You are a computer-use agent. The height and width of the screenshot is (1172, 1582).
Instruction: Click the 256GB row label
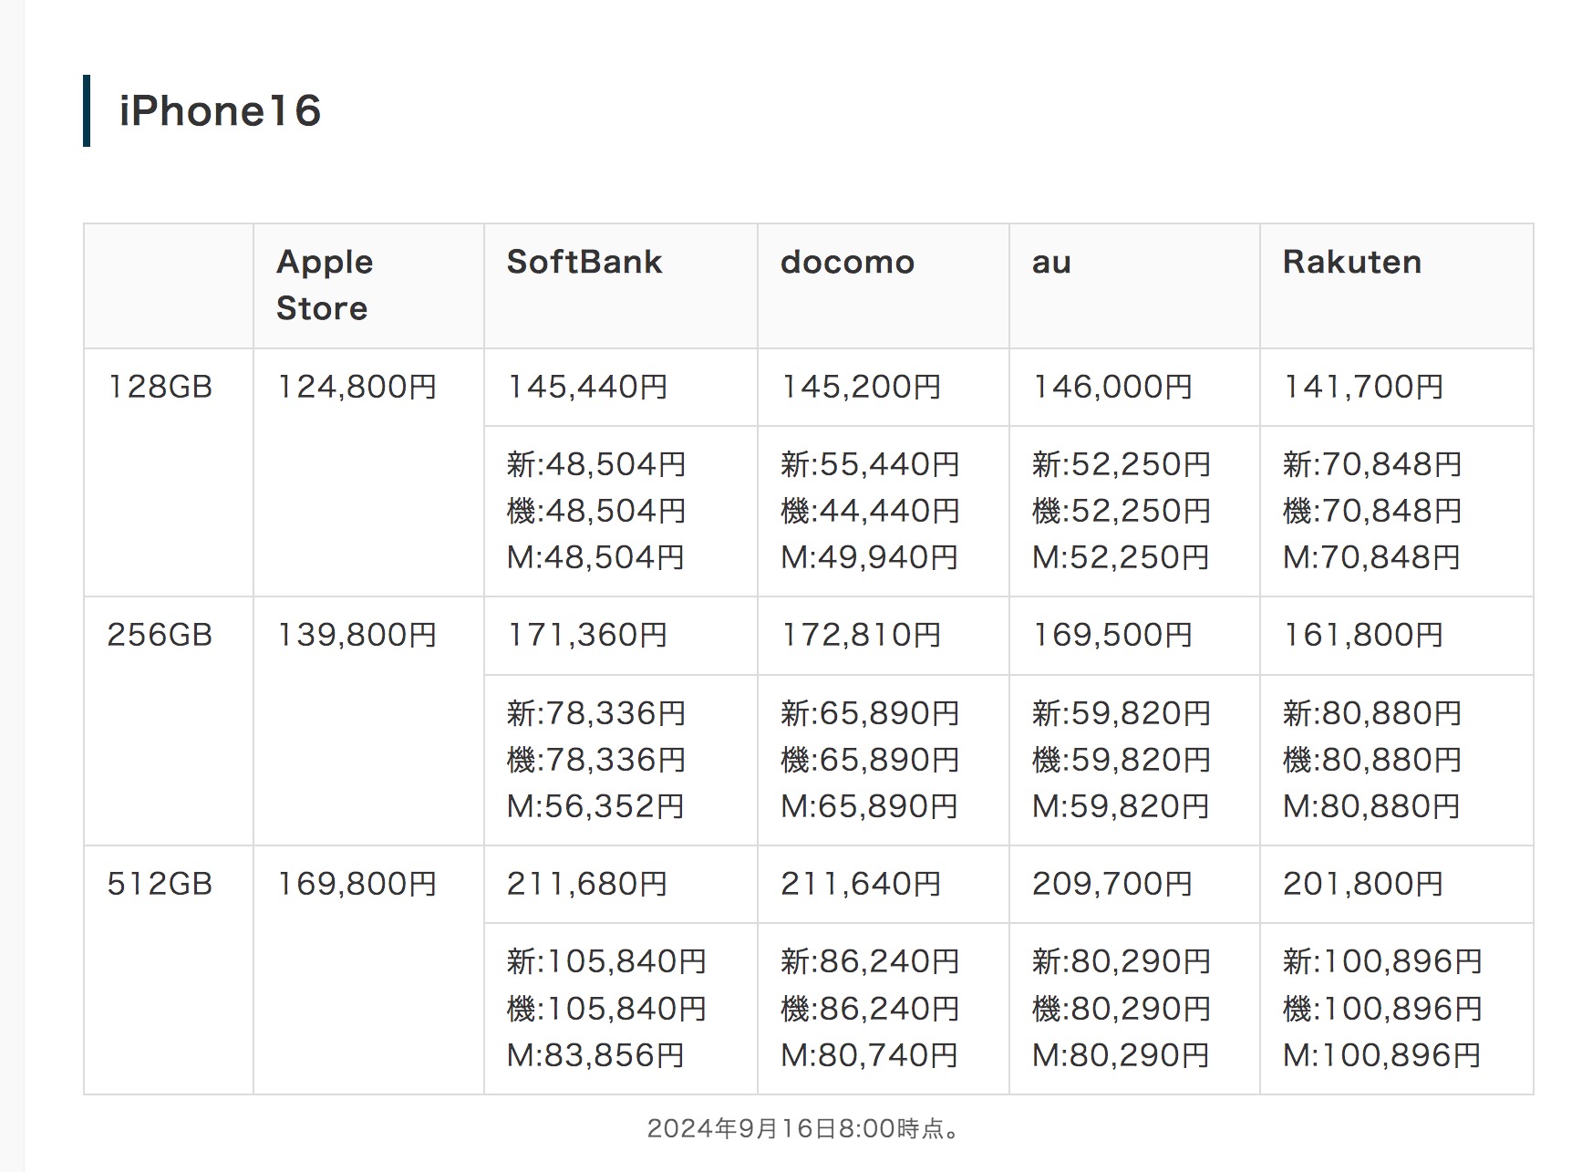click(x=160, y=635)
